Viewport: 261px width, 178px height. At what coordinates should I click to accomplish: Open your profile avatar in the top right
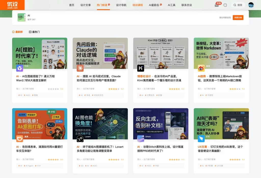click(x=251, y=5)
